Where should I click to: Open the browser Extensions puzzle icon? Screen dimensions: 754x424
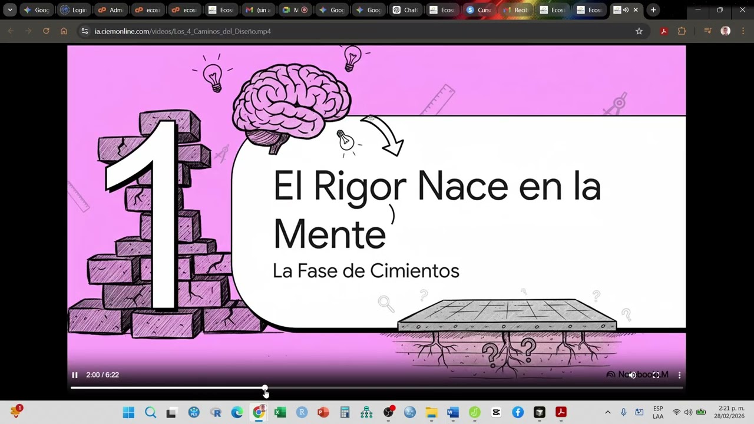[x=682, y=31]
